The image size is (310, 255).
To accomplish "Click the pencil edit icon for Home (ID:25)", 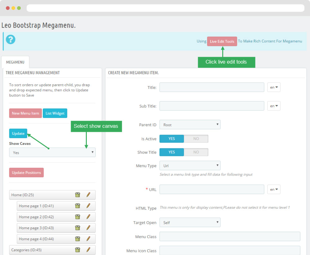I will click(88, 195).
